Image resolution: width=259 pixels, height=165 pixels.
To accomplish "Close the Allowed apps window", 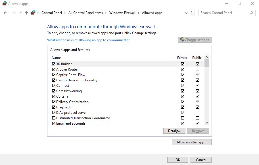I will pos(252,3).
